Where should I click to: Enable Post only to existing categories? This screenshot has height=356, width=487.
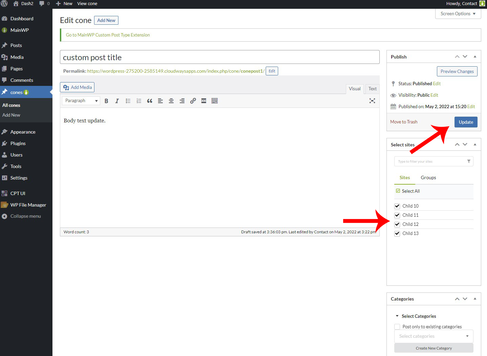point(397,327)
